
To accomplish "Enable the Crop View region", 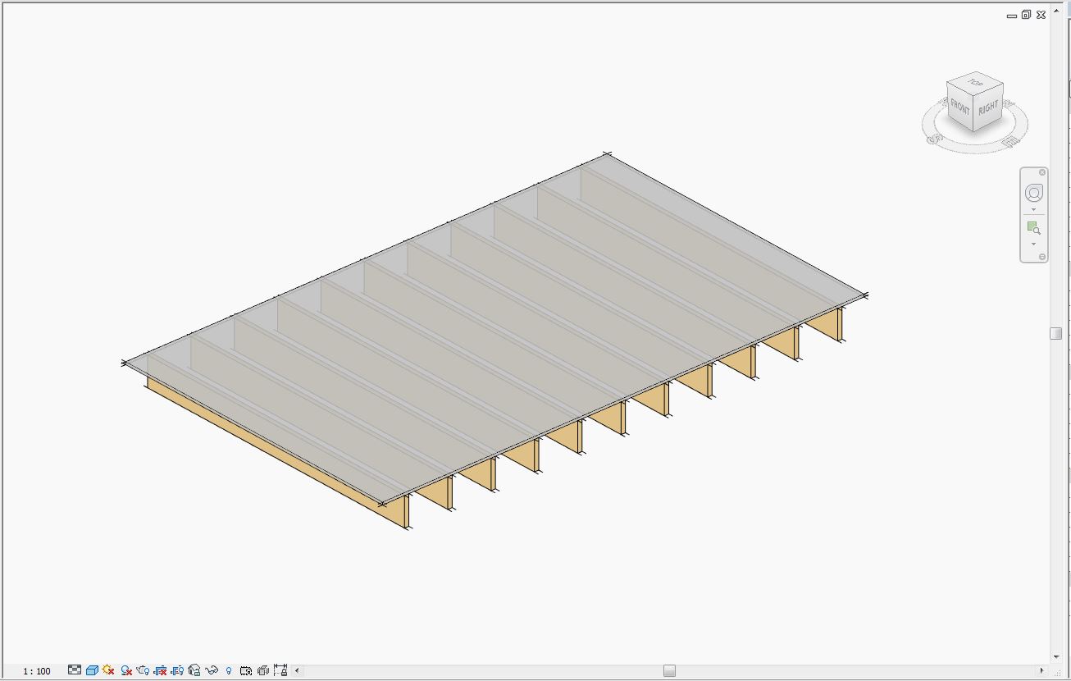I will coord(162,670).
